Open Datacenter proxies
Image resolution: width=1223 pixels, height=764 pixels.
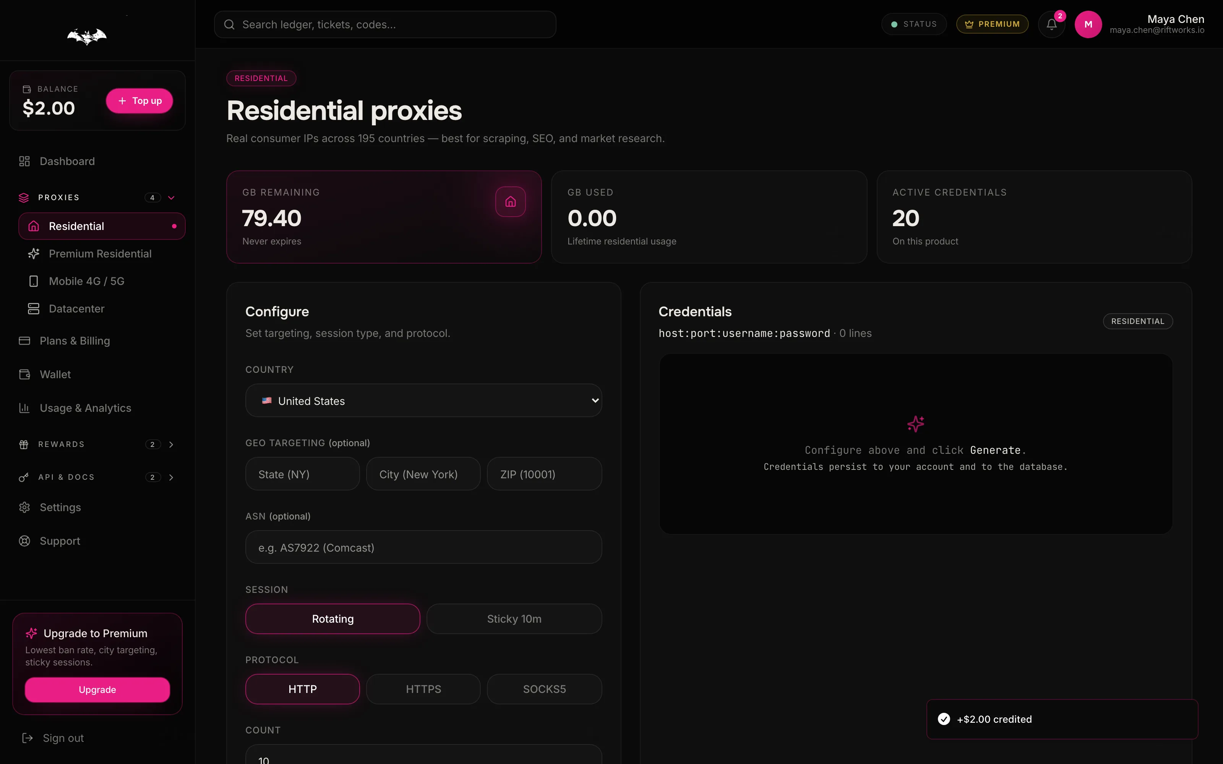102,309
